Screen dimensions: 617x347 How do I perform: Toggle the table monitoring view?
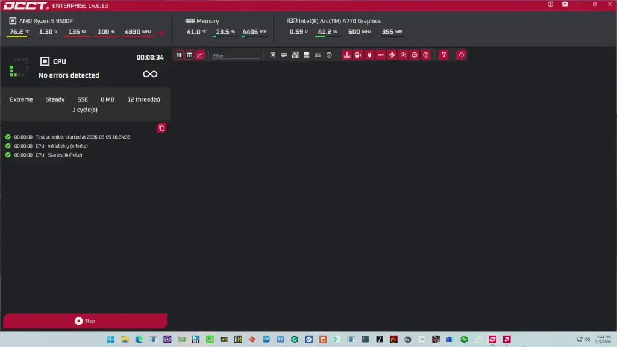[178, 55]
